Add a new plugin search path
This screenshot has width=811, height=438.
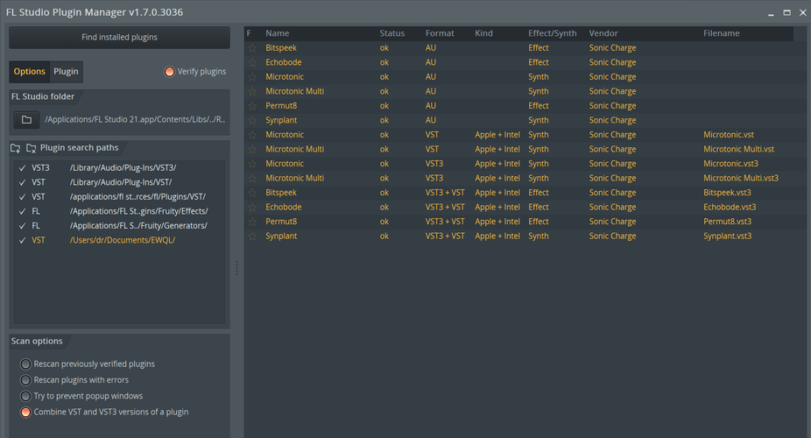[x=16, y=148]
